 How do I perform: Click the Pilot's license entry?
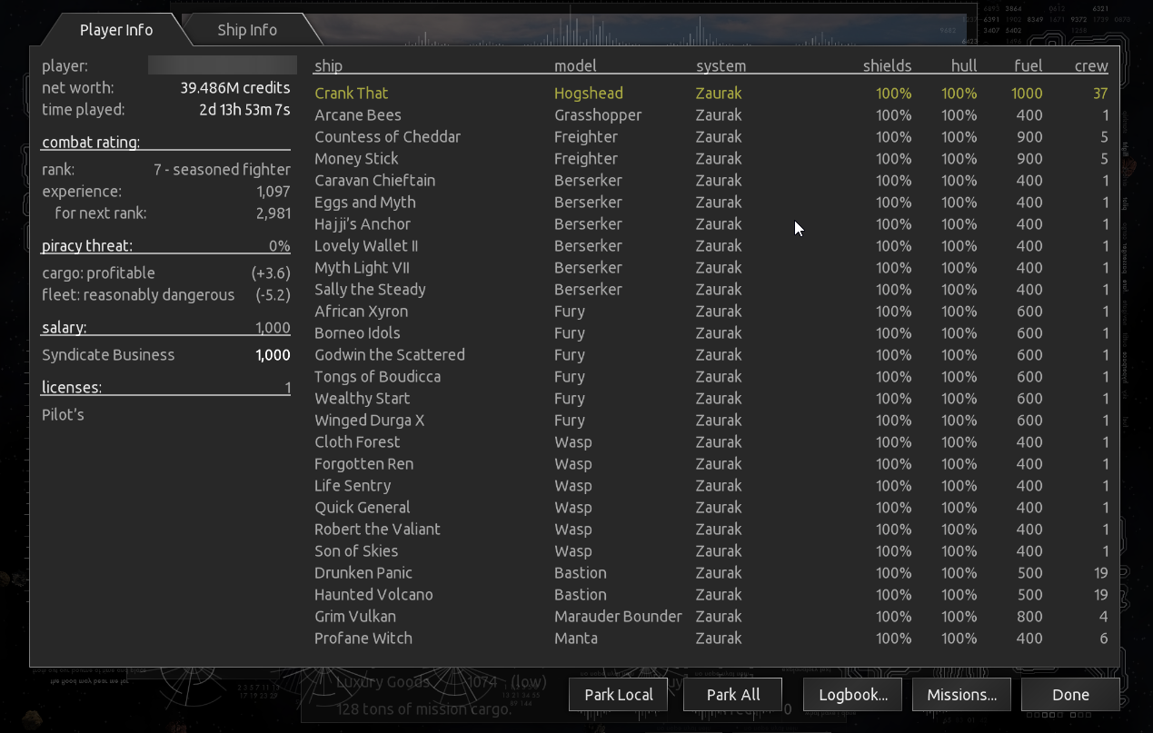coord(63,415)
